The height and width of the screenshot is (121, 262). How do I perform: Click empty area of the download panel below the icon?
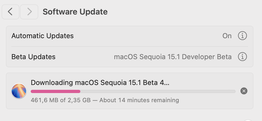(19, 104)
